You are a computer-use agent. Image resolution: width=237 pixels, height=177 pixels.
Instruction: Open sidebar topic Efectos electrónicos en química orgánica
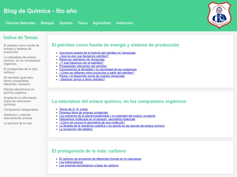[x=19, y=91]
